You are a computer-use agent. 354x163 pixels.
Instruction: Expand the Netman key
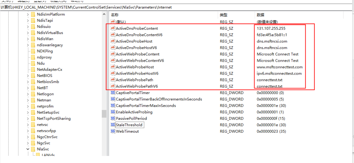[27, 100]
